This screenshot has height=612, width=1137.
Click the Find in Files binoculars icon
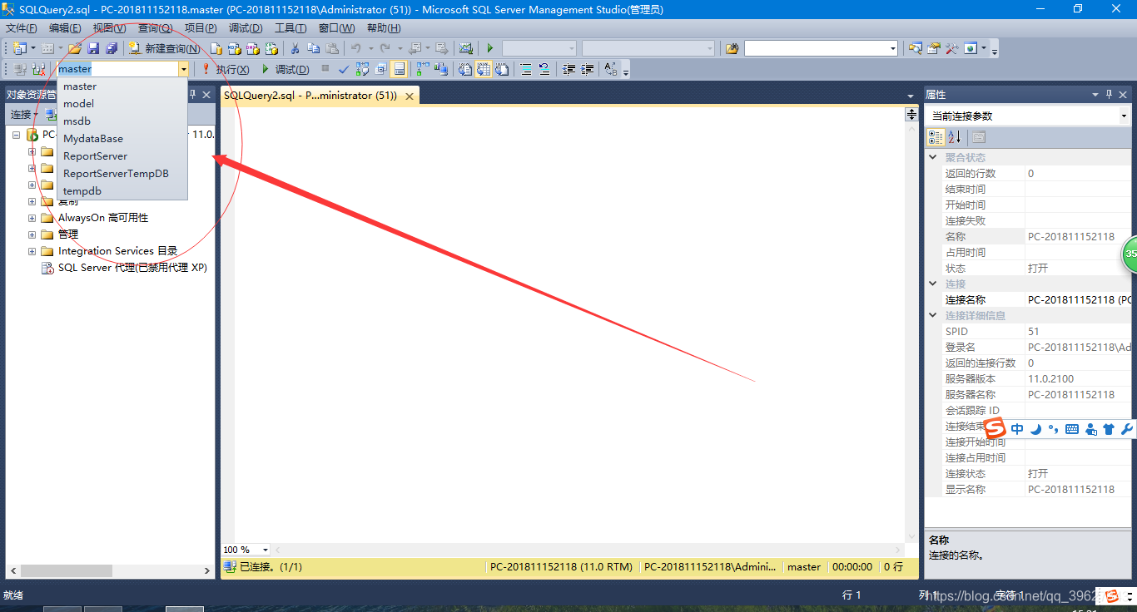coord(732,48)
